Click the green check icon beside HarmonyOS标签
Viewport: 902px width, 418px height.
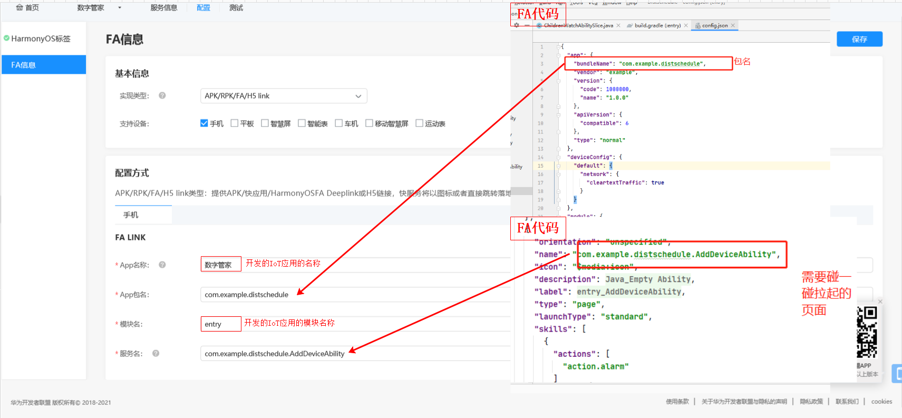point(6,38)
